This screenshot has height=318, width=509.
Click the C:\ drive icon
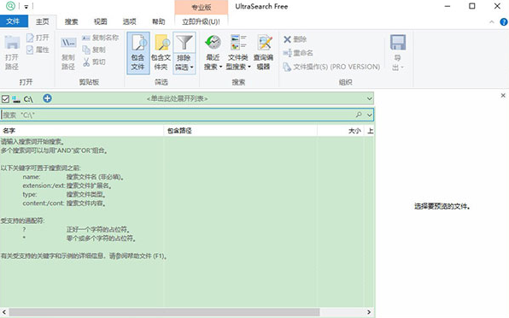(x=16, y=99)
